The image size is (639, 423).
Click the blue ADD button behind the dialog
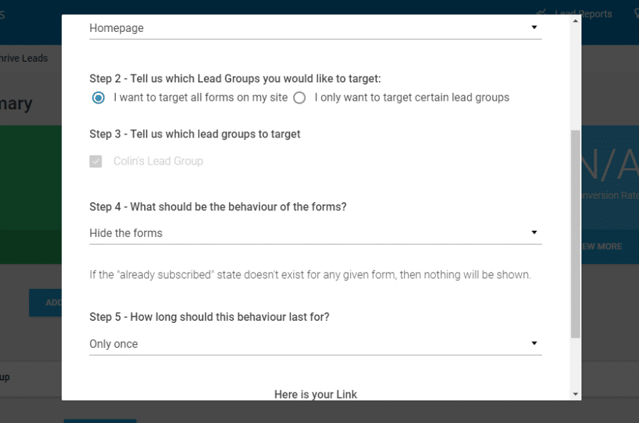[x=45, y=303]
